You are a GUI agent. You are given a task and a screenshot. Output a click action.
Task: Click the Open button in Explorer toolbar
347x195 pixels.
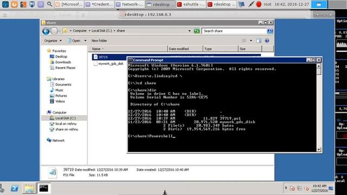[74, 41]
